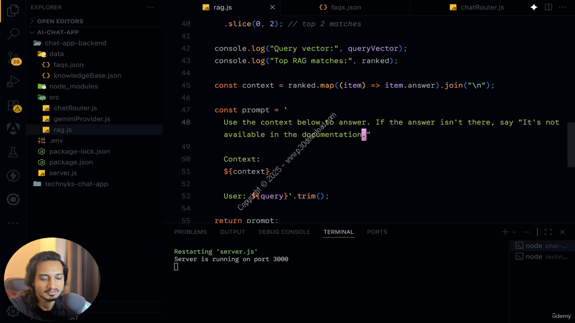The height and width of the screenshot is (323, 575).
Task: Toggle the Explorer view in activity bar
Action: (x=13, y=10)
